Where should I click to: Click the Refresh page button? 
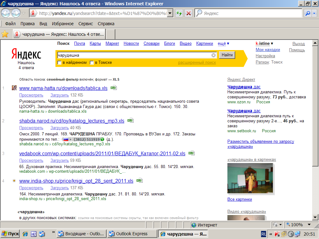pos(179,13)
